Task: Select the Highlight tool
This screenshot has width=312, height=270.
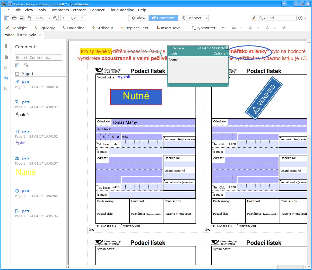Action: point(16,28)
